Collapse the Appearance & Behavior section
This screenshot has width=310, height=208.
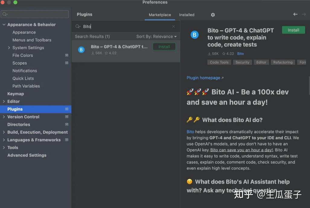coord(4,24)
